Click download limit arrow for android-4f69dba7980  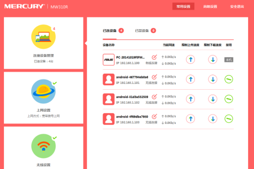(212, 118)
